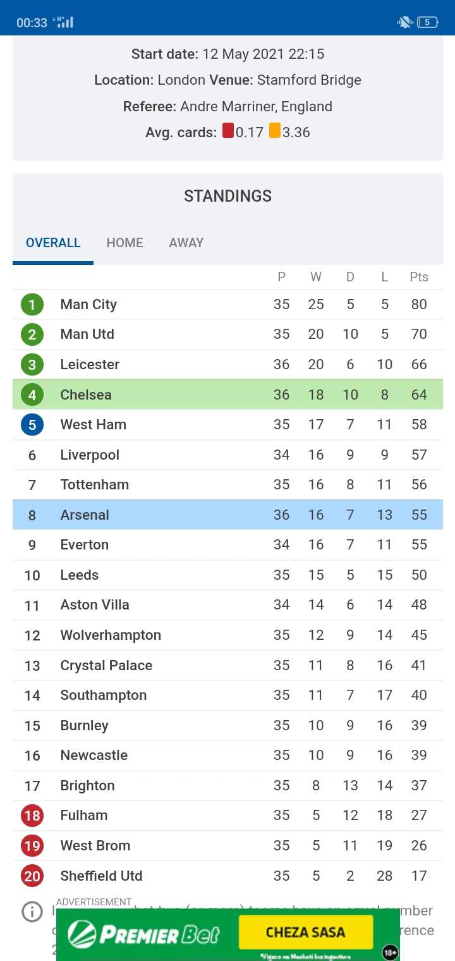Tap the yellow card icon
Image resolution: width=455 pixels, height=961 pixels.
pos(275,131)
